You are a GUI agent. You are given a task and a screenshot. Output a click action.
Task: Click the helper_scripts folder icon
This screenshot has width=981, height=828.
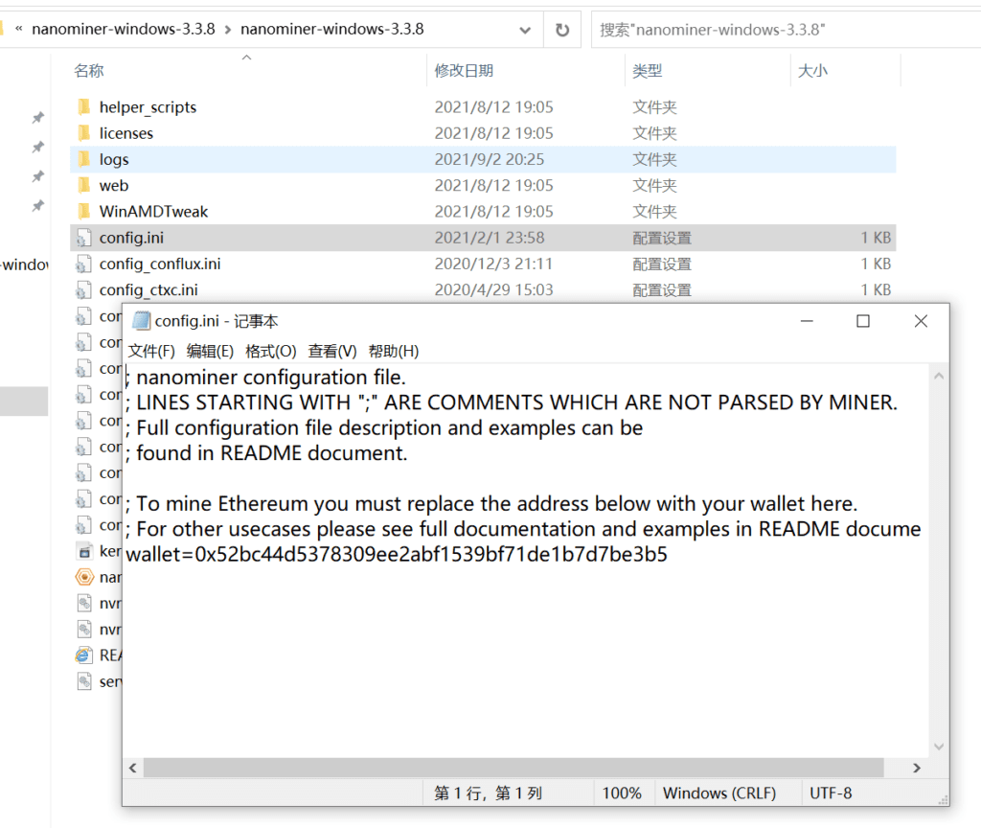[x=83, y=107]
